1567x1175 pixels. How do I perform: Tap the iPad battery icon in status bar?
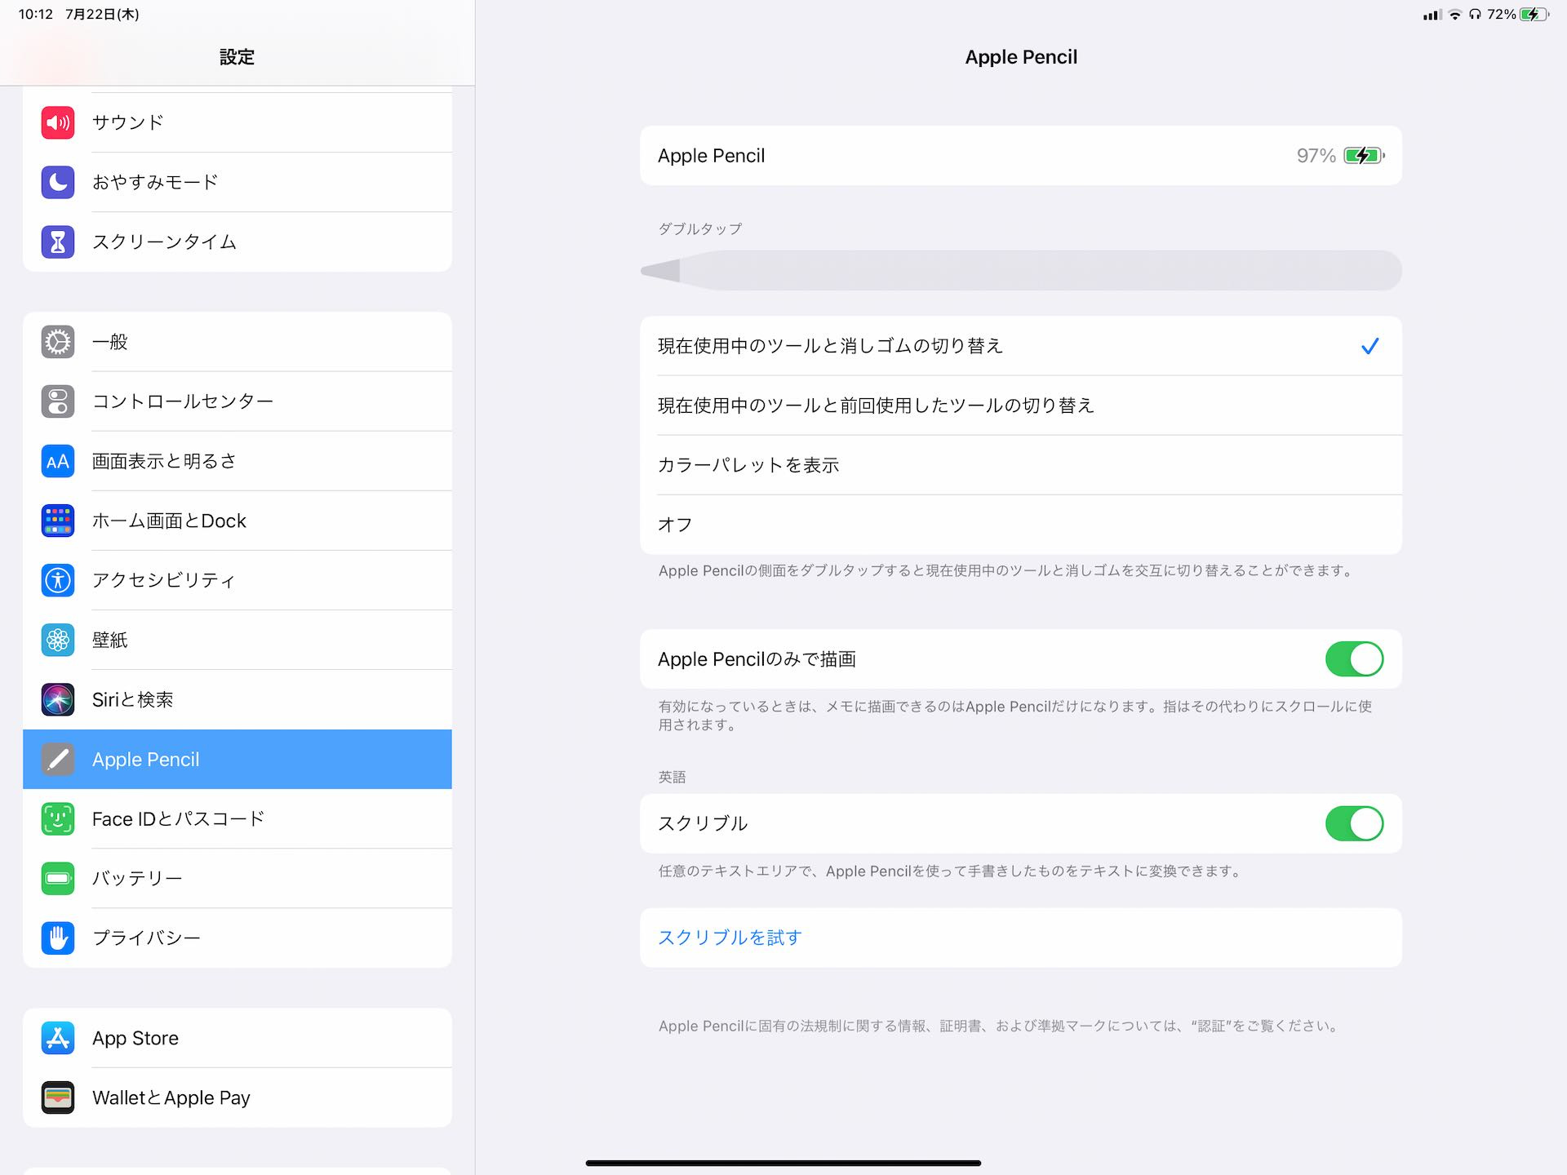1534,15
